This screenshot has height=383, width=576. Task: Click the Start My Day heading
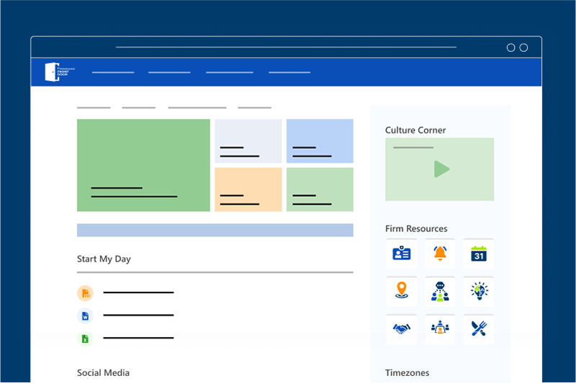point(104,259)
